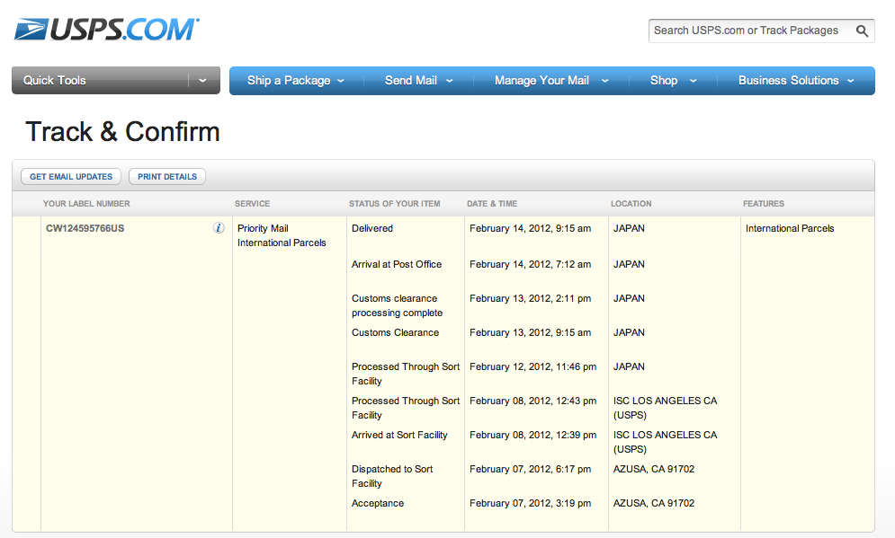Screen dimensions: 895x538
Task: Open the Quick Tools menu label
Action: (55, 80)
